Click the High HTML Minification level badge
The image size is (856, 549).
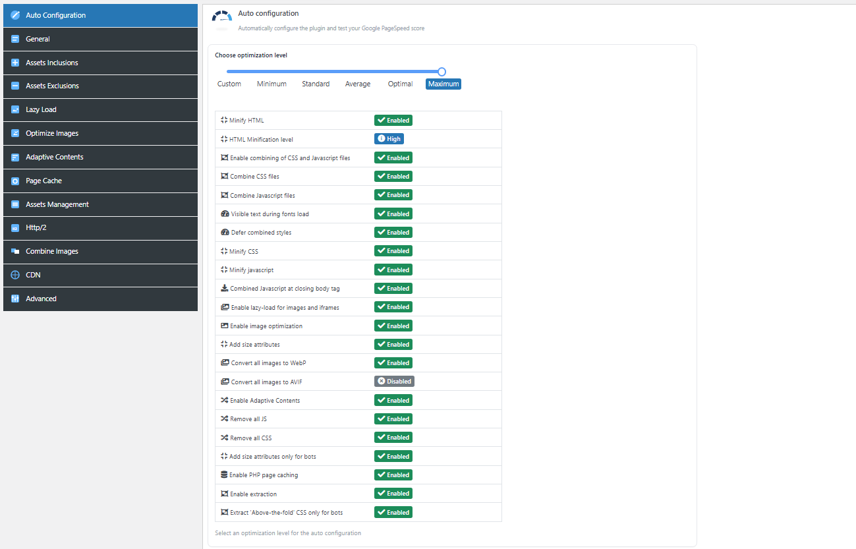point(389,138)
